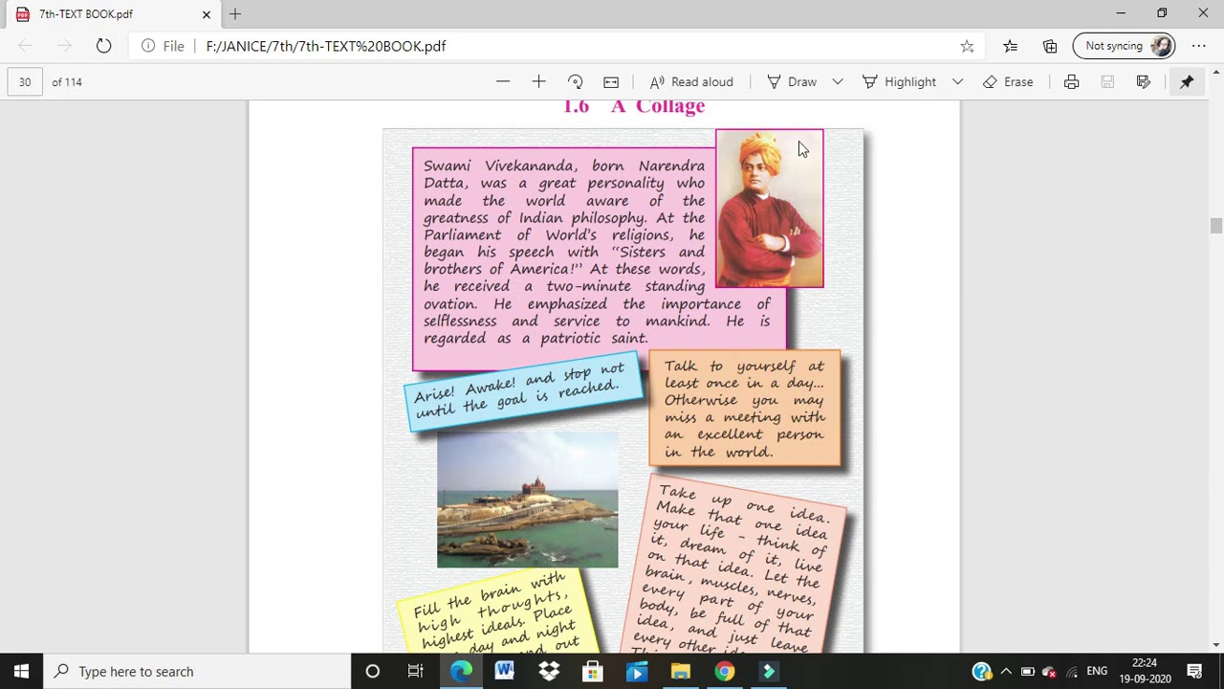The width and height of the screenshot is (1224, 689).
Task: Click Swami Vivekananda portrait image
Action: pos(769,209)
